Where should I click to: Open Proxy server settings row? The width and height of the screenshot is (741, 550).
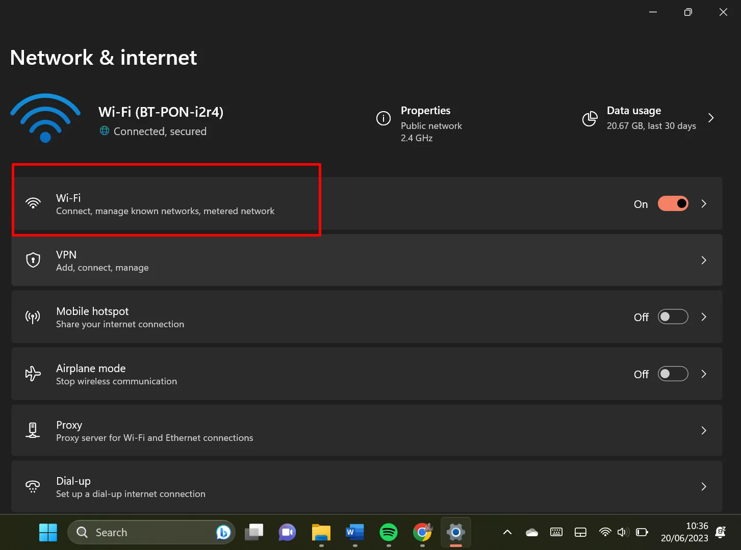(367, 430)
